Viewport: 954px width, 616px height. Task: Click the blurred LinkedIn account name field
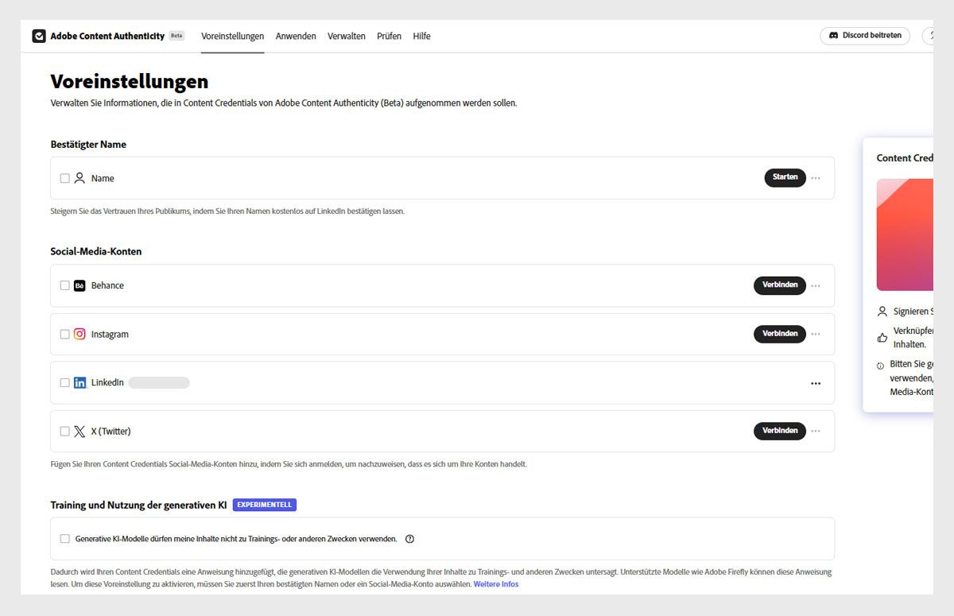click(x=159, y=382)
